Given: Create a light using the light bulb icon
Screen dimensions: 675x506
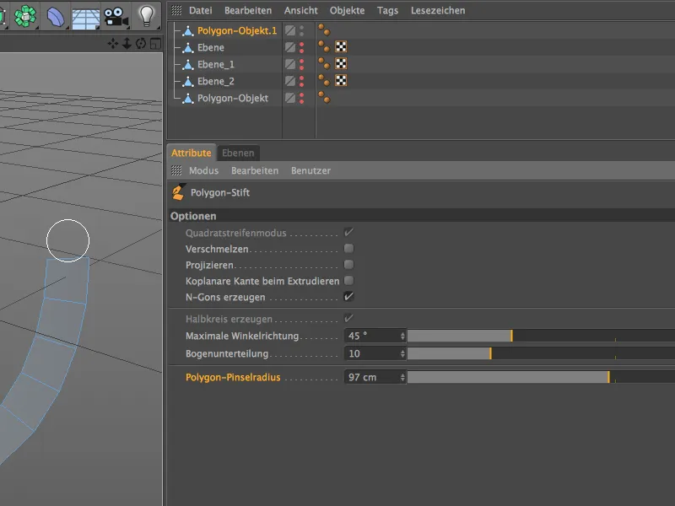Looking at the screenshot, I should [145, 15].
